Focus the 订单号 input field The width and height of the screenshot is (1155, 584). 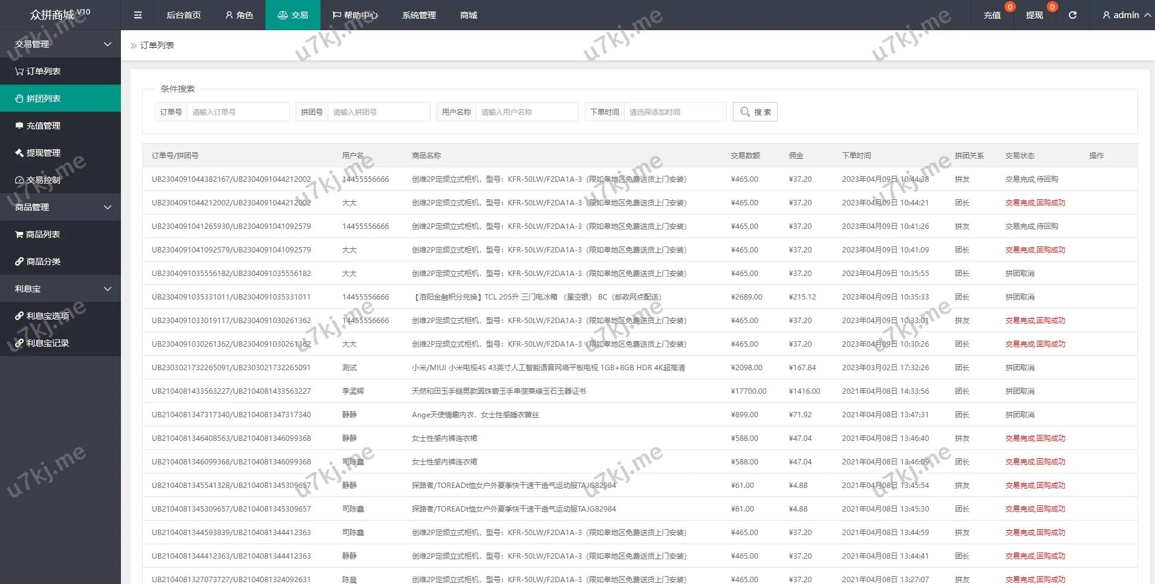click(237, 112)
